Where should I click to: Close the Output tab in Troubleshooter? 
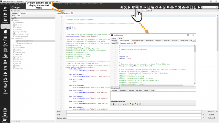[117, 43]
